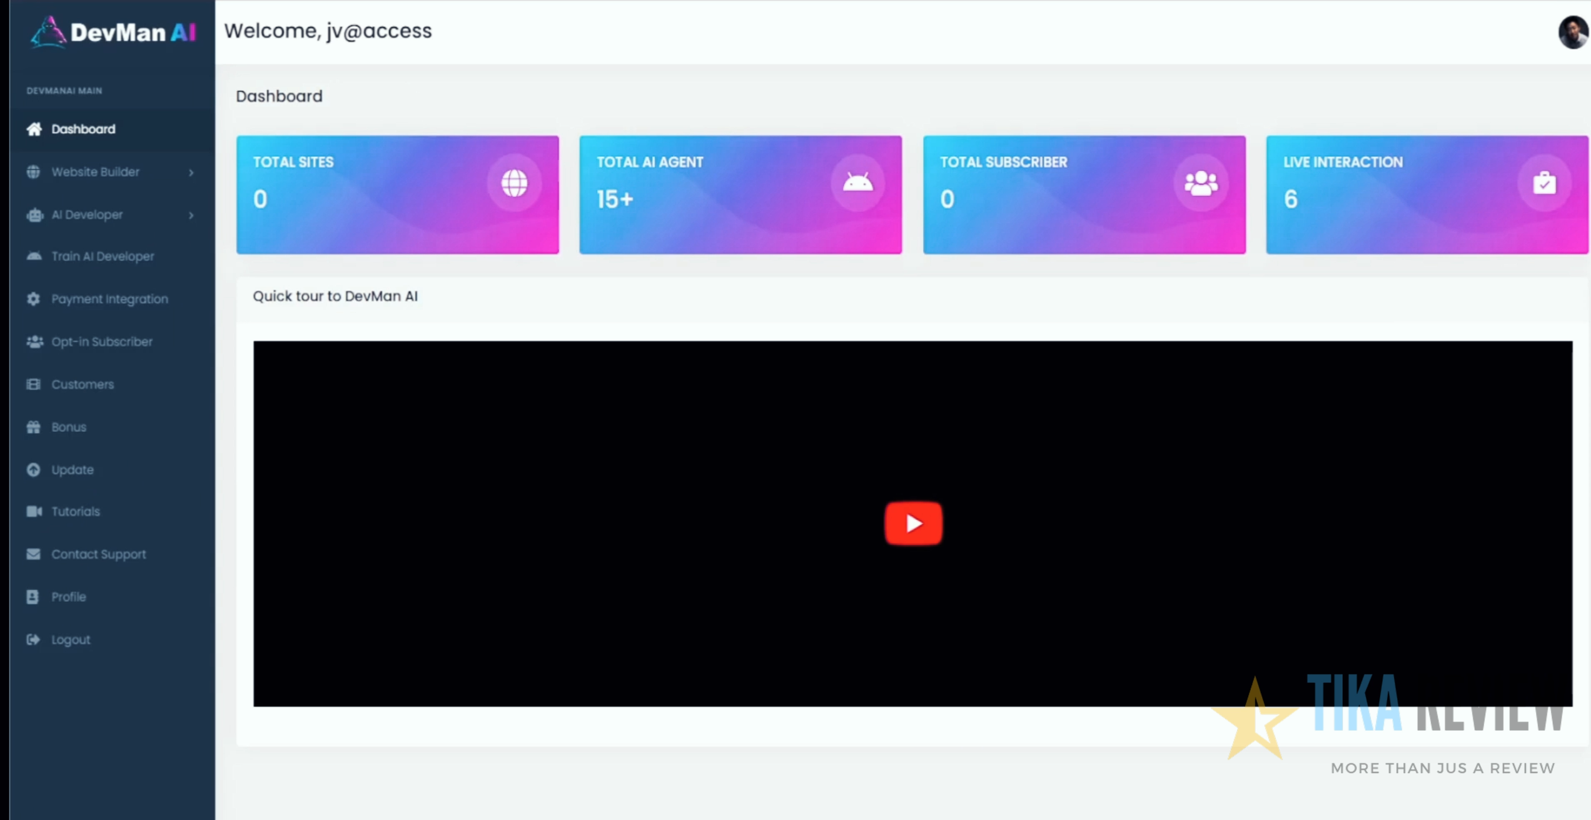Click globe icon on Total Sites card
Image resolution: width=1591 pixels, height=820 pixels.
(x=514, y=183)
